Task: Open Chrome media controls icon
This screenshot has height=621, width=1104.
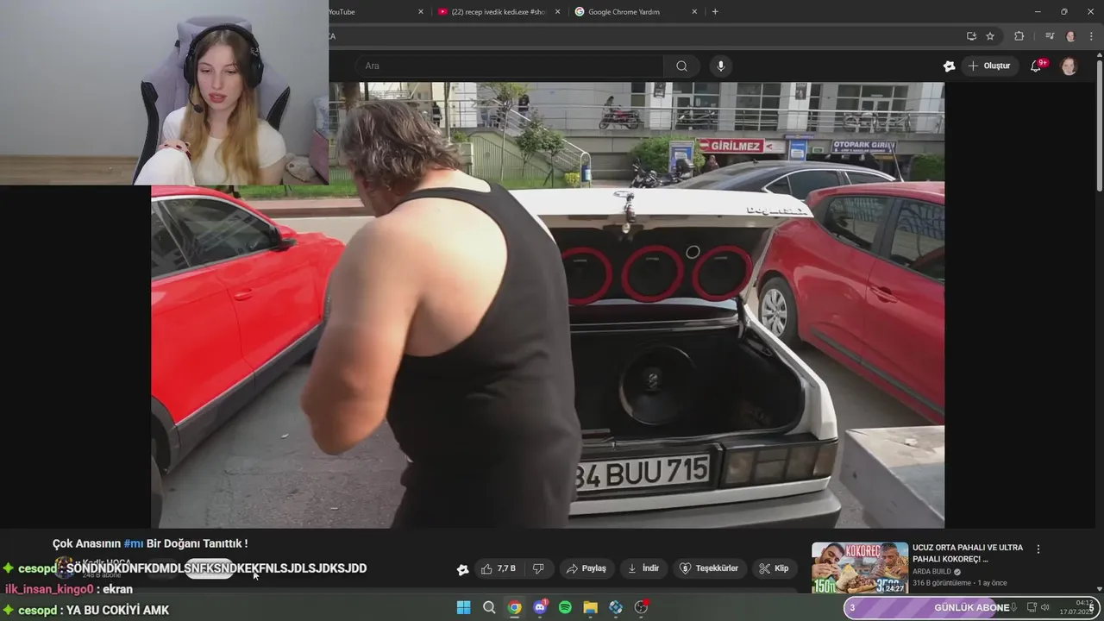Action: click(1050, 36)
